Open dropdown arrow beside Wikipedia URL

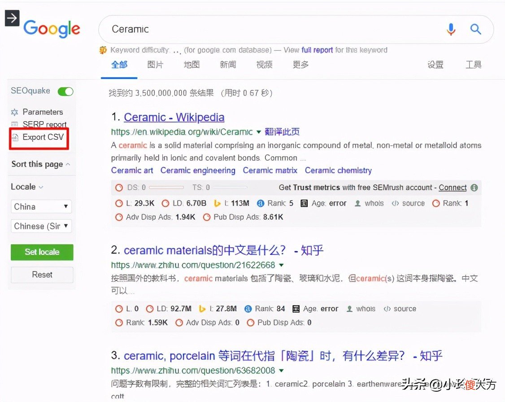[x=259, y=132]
